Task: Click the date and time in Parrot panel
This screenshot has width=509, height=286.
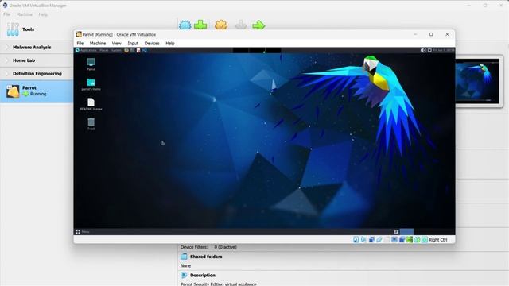Action: coord(444,50)
